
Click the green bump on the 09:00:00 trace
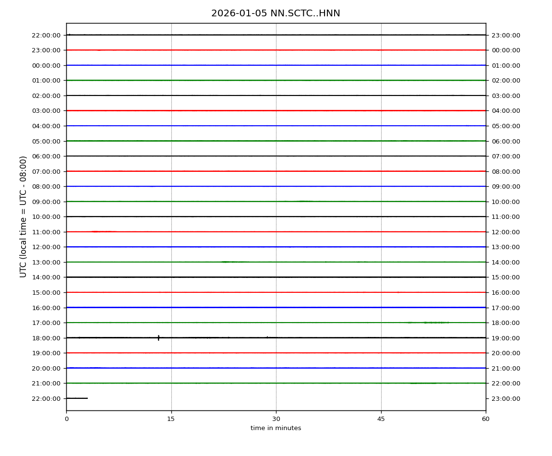tap(305, 201)
